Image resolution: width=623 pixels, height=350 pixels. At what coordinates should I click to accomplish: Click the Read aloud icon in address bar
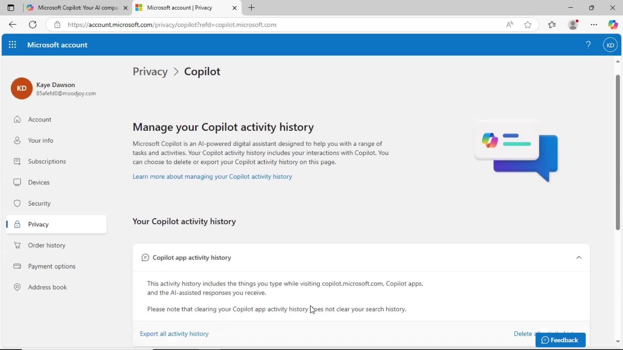click(509, 25)
